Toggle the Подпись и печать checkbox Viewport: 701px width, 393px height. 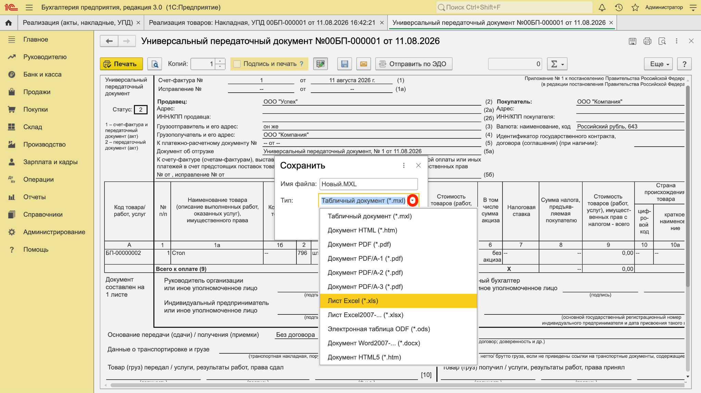(x=237, y=64)
